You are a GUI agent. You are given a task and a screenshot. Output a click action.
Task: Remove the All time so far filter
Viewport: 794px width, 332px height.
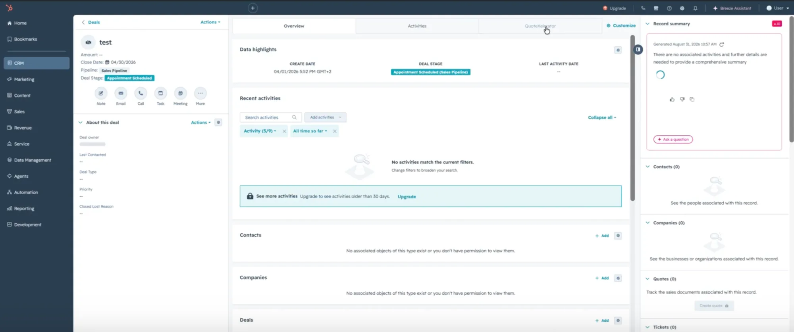[x=335, y=131]
